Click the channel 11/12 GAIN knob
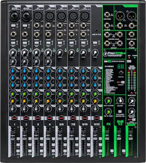The width and height of the screenshot is (146, 163). tap(95, 52)
